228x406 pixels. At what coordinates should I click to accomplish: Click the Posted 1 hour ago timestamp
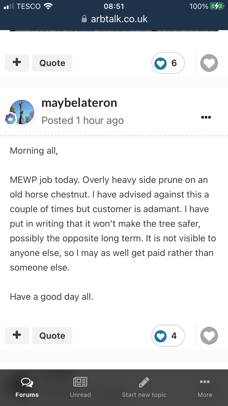83,121
